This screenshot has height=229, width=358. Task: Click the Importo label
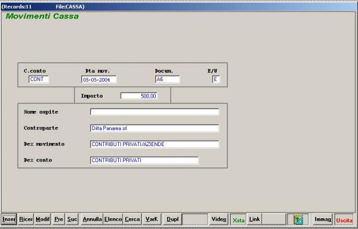92,96
